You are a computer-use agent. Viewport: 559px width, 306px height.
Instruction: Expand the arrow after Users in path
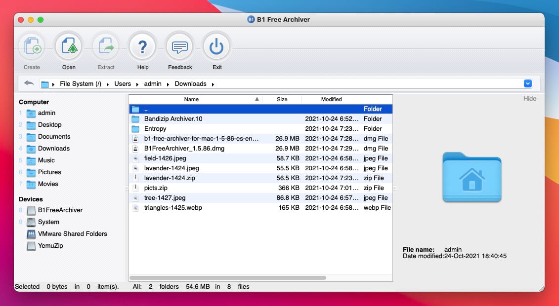pyautogui.click(x=137, y=84)
